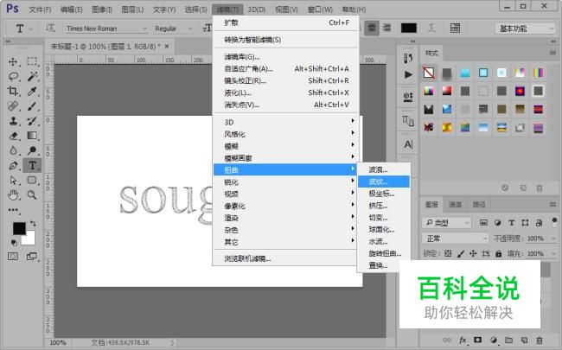Open the 模糊 filter submenu
Image resolution: width=562 pixels, height=350 pixels.
285,146
